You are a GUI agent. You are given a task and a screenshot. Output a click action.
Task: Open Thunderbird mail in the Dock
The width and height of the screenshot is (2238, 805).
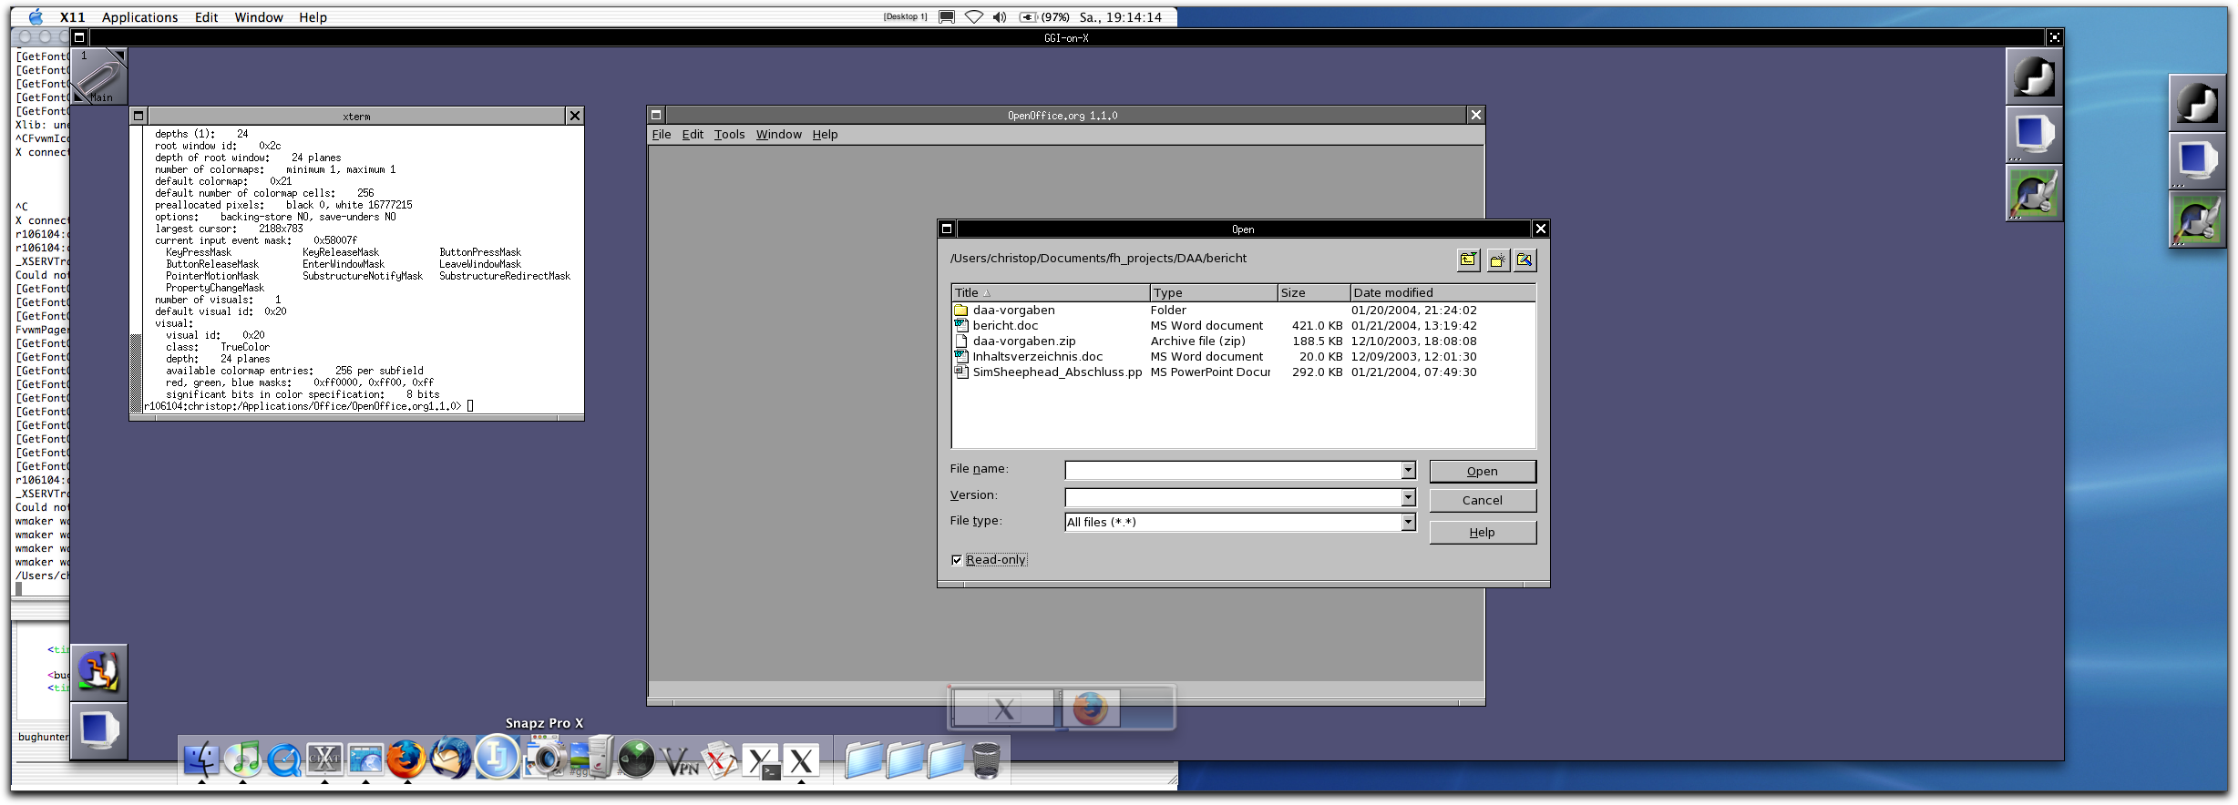(x=450, y=758)
